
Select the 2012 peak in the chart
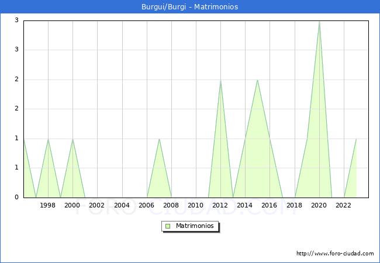click(220, 80)
